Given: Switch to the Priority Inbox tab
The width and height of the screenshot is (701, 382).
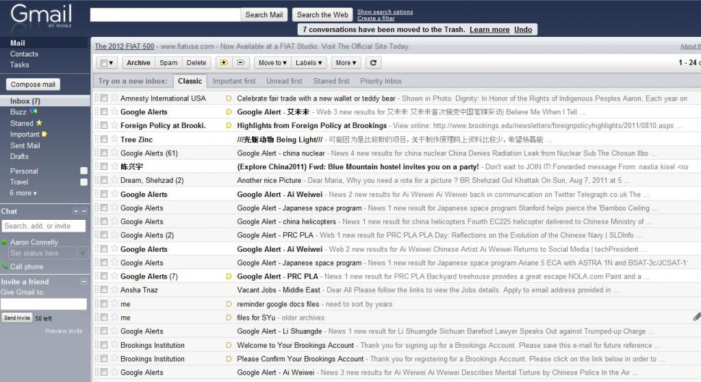Looking at the screenshot, I should click(381, 81).
